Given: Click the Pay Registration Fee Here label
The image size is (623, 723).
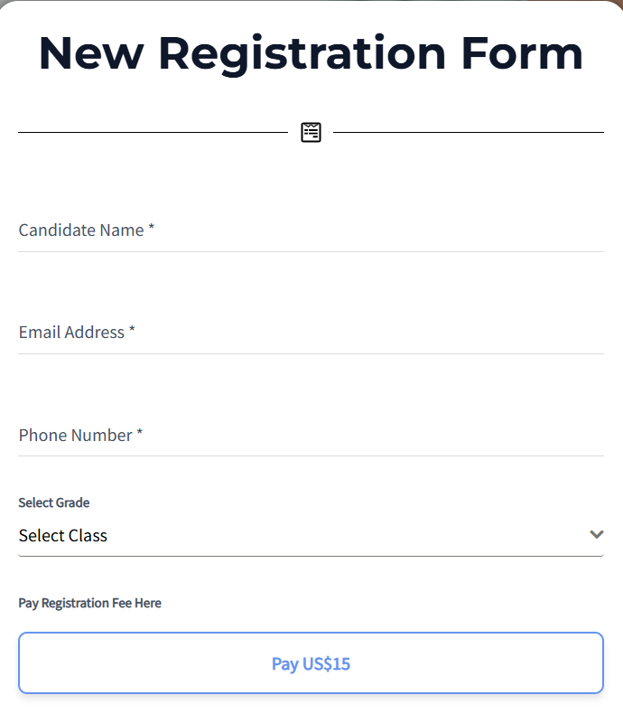Looking at the screenshot, I should [x=89, y=603].
